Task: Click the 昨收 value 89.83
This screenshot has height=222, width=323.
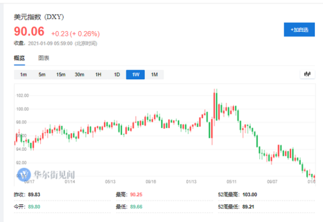Action: click(37, 194)
